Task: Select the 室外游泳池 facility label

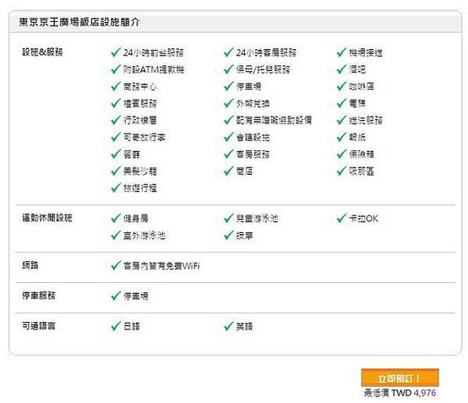Action: 144,236
